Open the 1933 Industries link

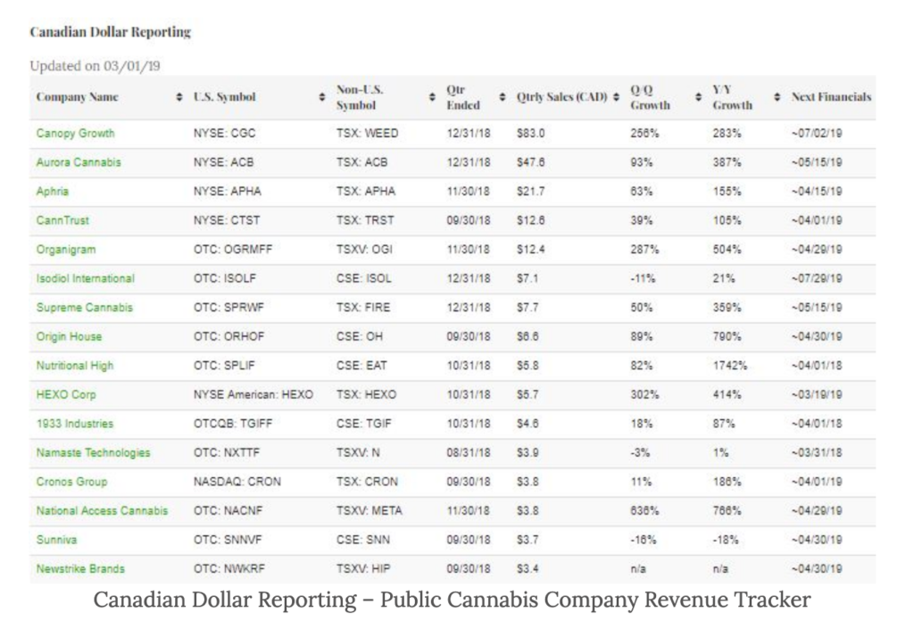point(75,424)
